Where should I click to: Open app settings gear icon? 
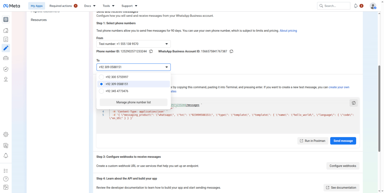(6, 134)
